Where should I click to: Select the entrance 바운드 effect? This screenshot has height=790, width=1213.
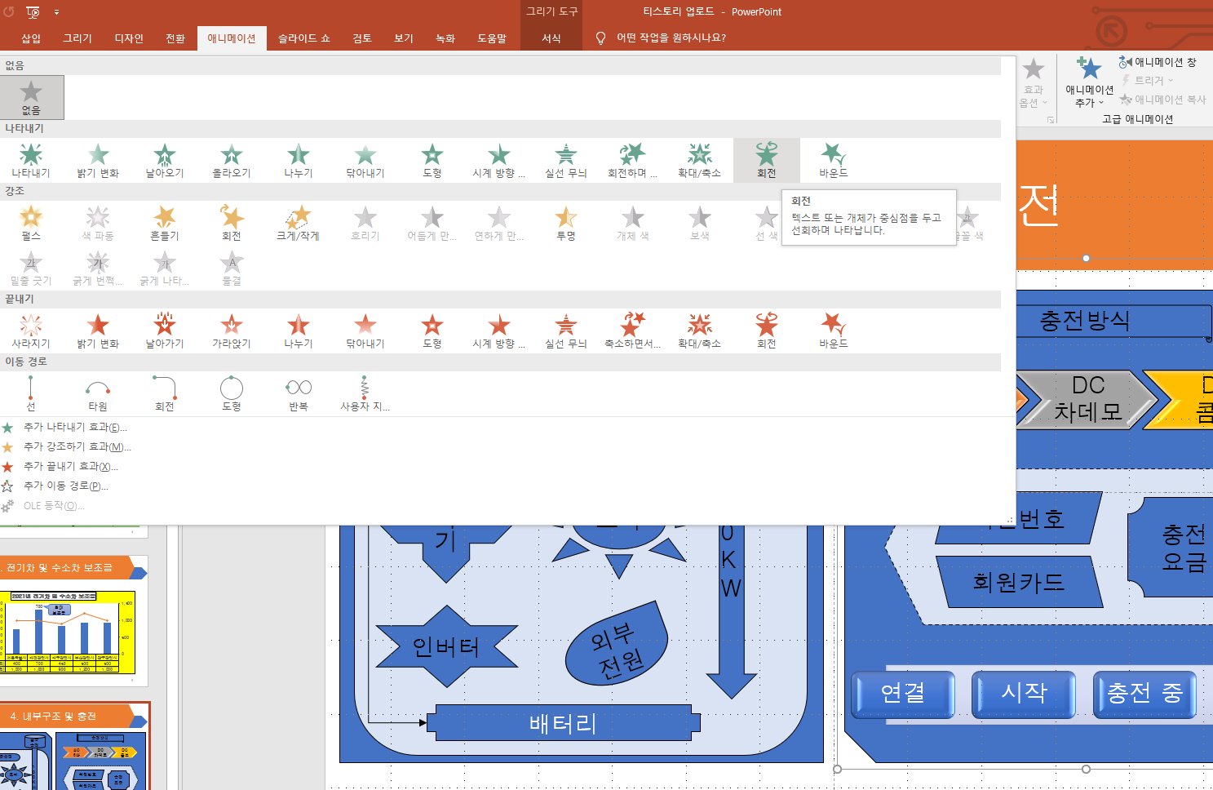click(834, 160)
